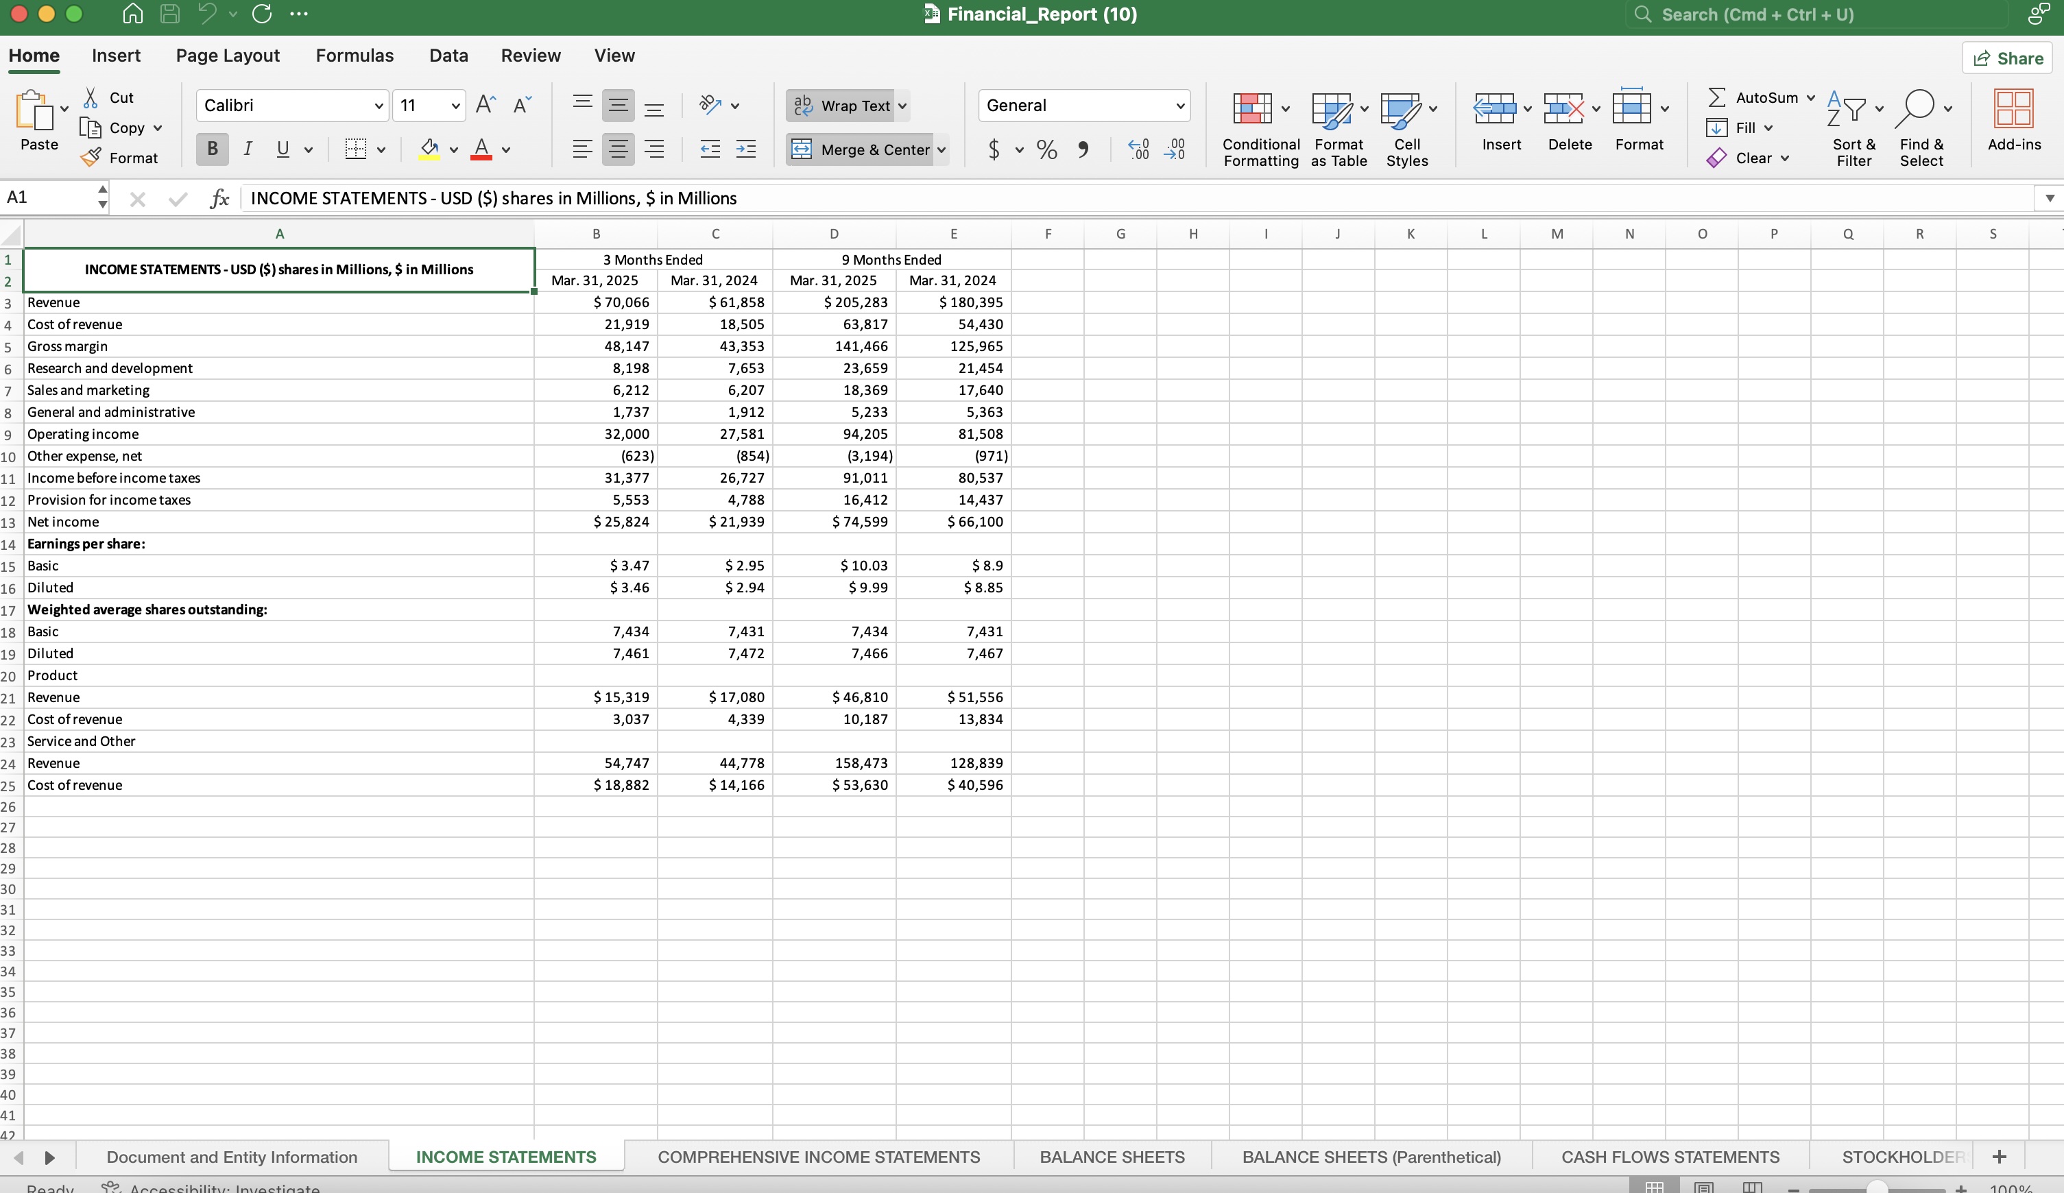Open the BALANCE SHEETS sheet tab
The width and height of the screenshot is (2064, 1193).
1111,1158
